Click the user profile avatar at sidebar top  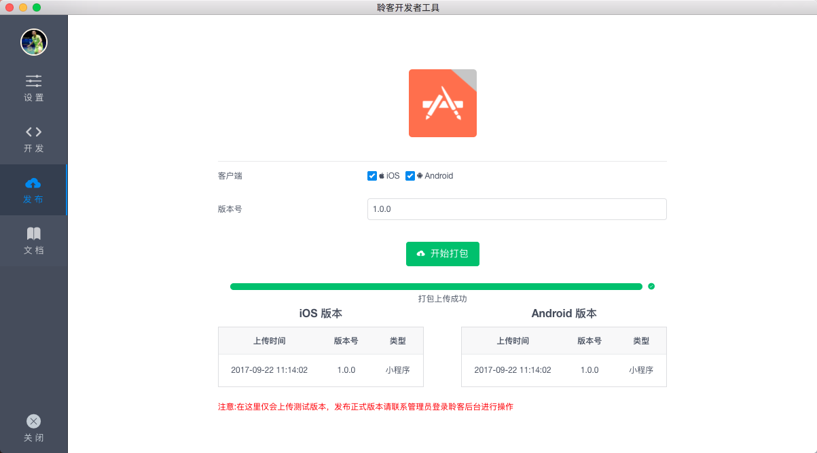33,41
